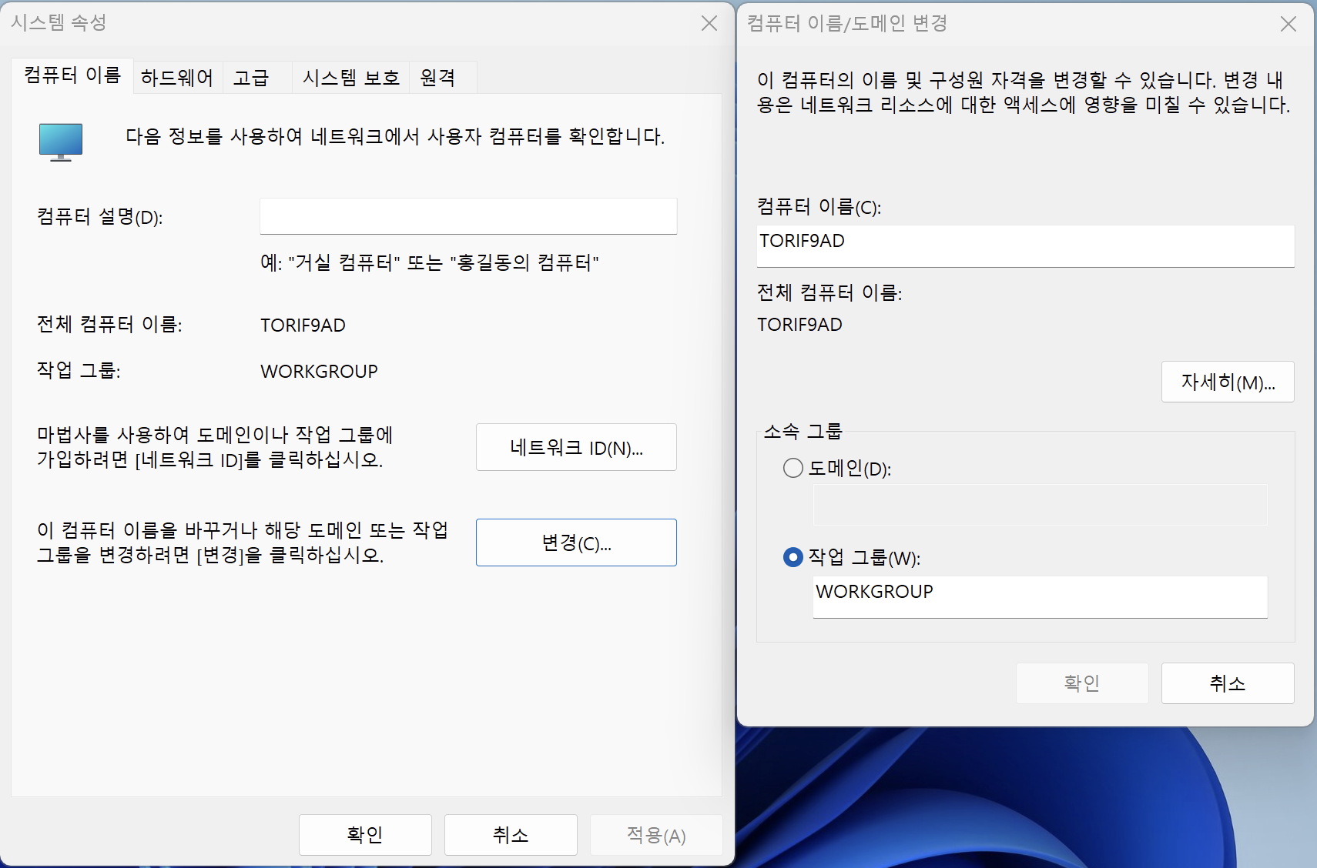Click the 시스템 속성 window title
The image size is (1317, 868).
click(59, 23)
